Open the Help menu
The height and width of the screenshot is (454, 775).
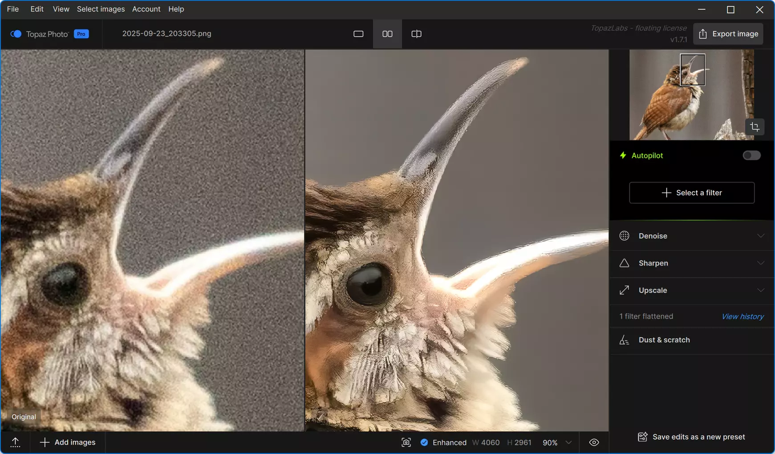[x=176, y=9]
